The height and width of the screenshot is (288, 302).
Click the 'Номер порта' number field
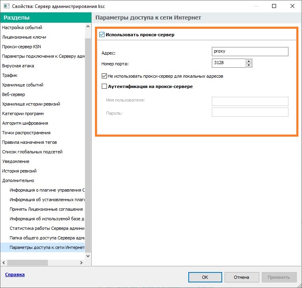click(x=228, y=63)
